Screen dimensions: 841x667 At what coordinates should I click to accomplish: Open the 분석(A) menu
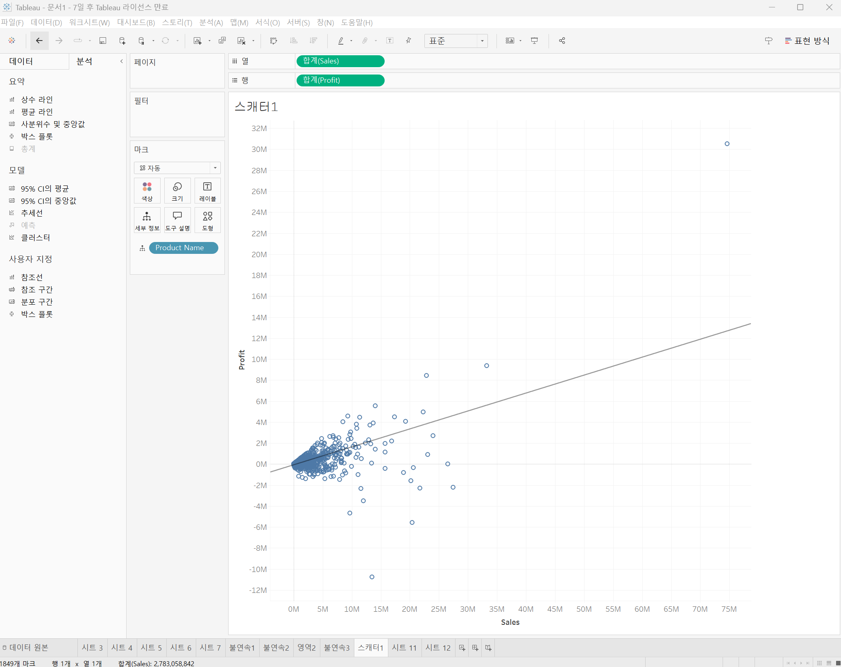click(x=211, y=23)
